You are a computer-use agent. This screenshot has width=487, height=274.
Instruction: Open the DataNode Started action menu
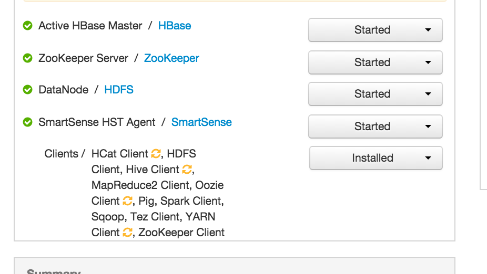click(x=375, y=94)
